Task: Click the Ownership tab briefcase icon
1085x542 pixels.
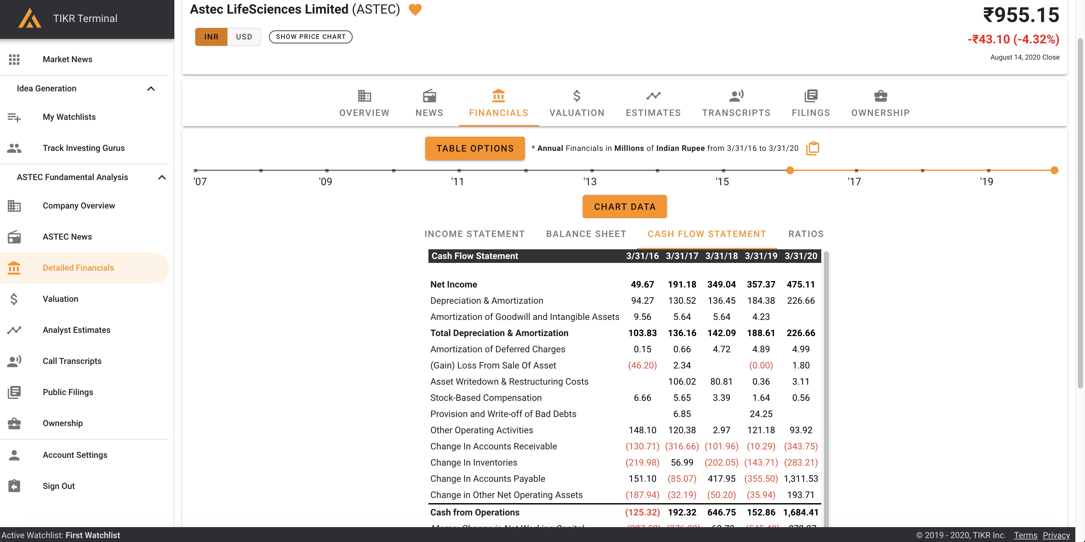Action: click(x=881, y=96)
